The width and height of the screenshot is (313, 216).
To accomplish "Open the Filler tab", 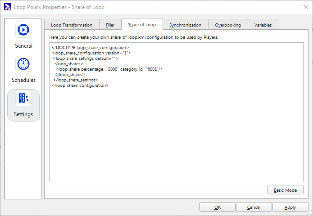I will click(110, 25).
